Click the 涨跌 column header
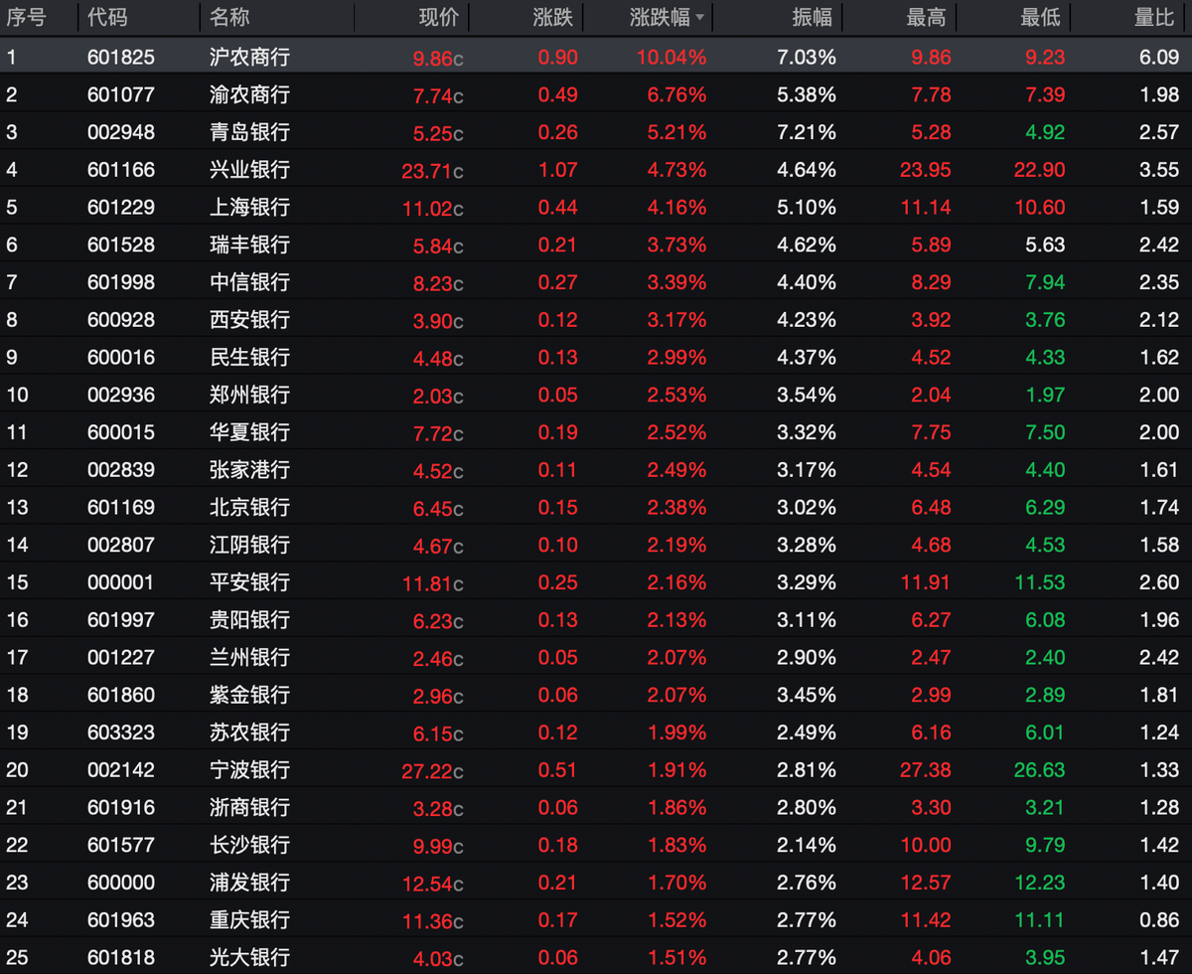 click(x=556, y=18)
